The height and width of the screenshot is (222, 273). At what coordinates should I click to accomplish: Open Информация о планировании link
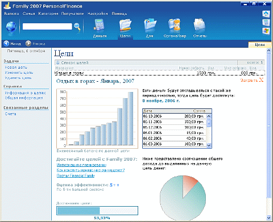tap(81, 165)
